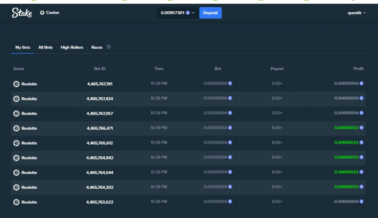Viewport: 378px width, 218px height.
Task: Click the Bet column header
Action: tap(218, 68)
